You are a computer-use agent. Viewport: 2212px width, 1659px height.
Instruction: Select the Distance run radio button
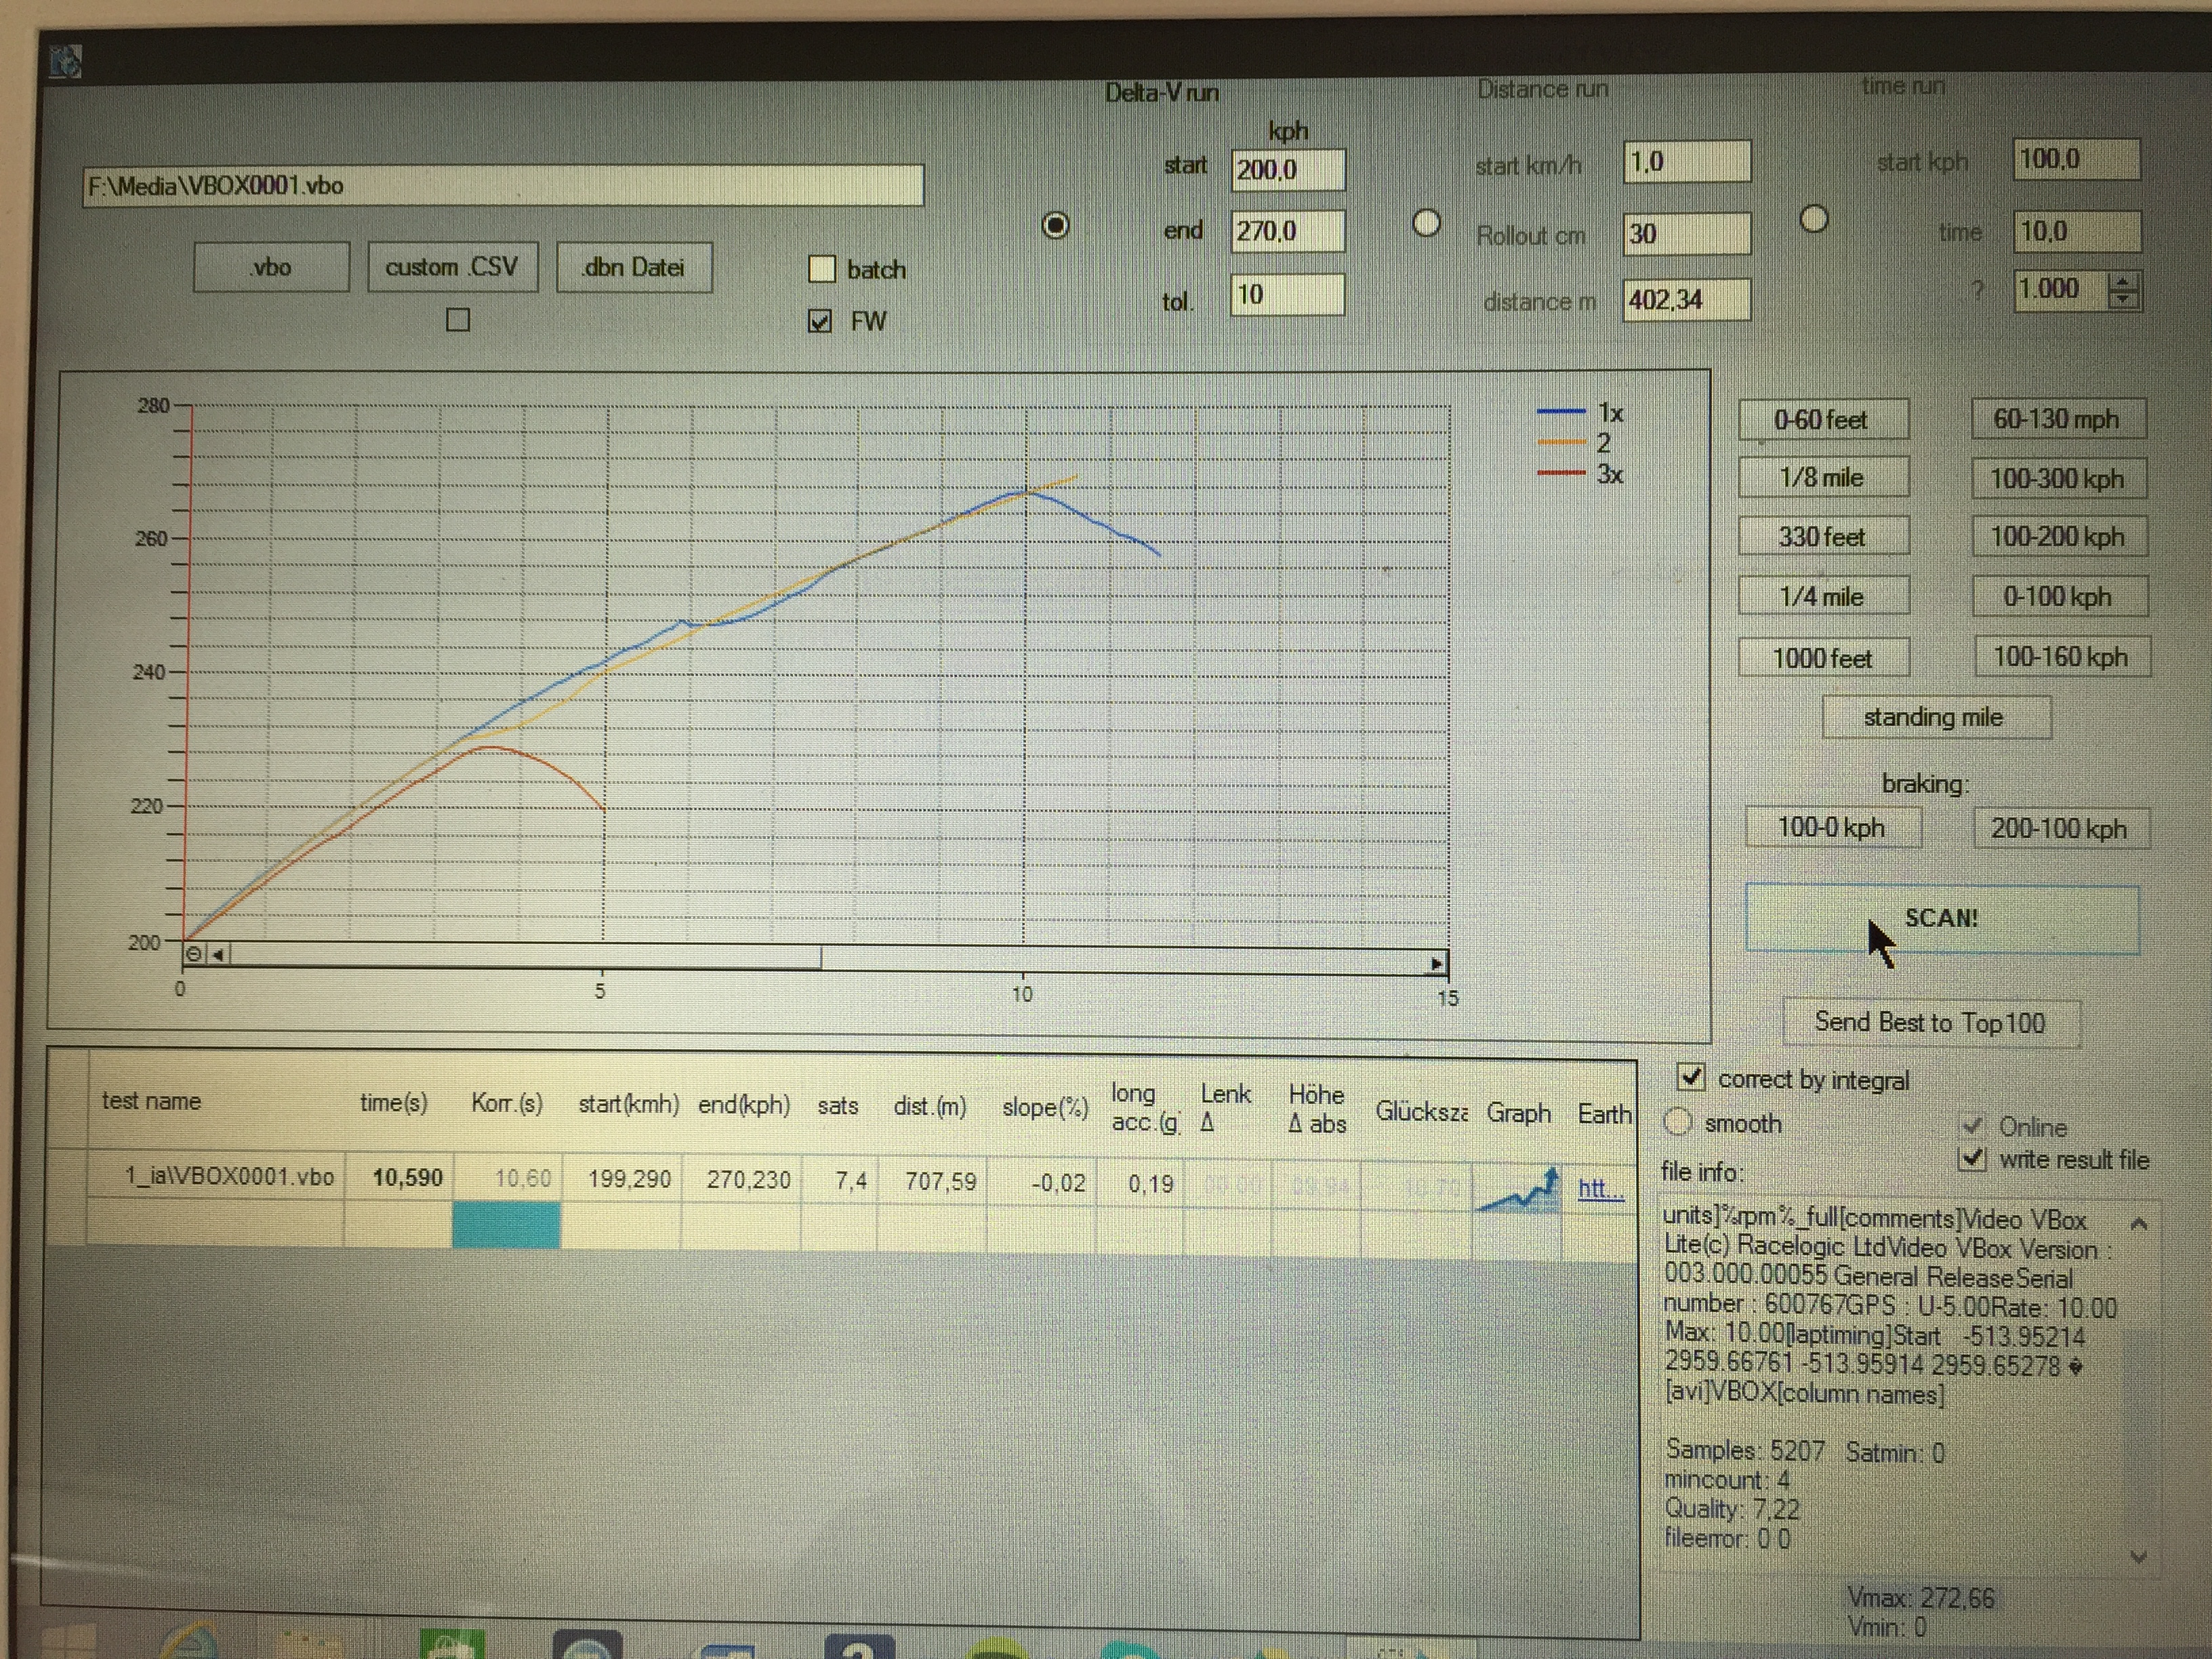[1426, 223]
